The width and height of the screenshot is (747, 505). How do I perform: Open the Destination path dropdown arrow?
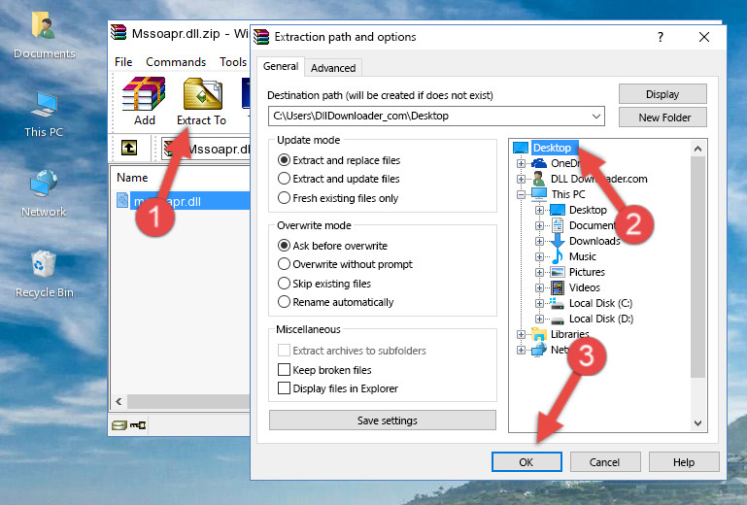(596, 117)
